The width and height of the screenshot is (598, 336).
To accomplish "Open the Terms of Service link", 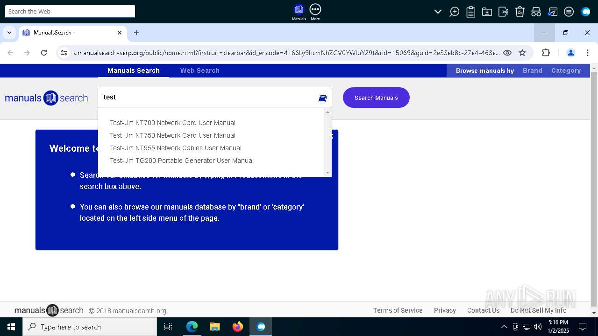I will [x=398, y=310].
